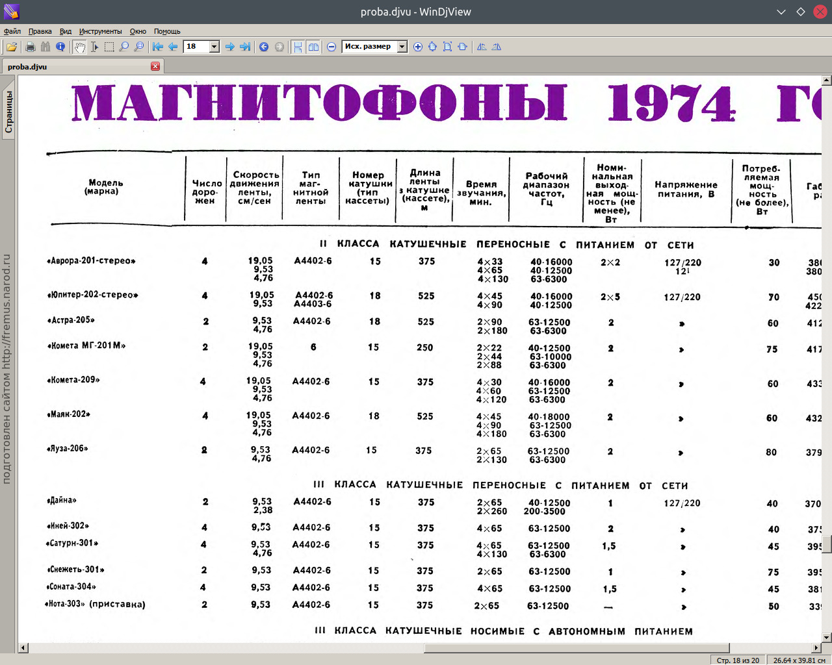
Task: Toggle facing pages layout
Action: (x=313, y=47)
